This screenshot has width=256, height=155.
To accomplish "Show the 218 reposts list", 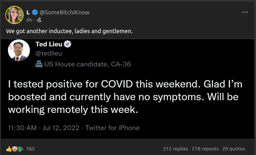I will click(x=205, y=149).
